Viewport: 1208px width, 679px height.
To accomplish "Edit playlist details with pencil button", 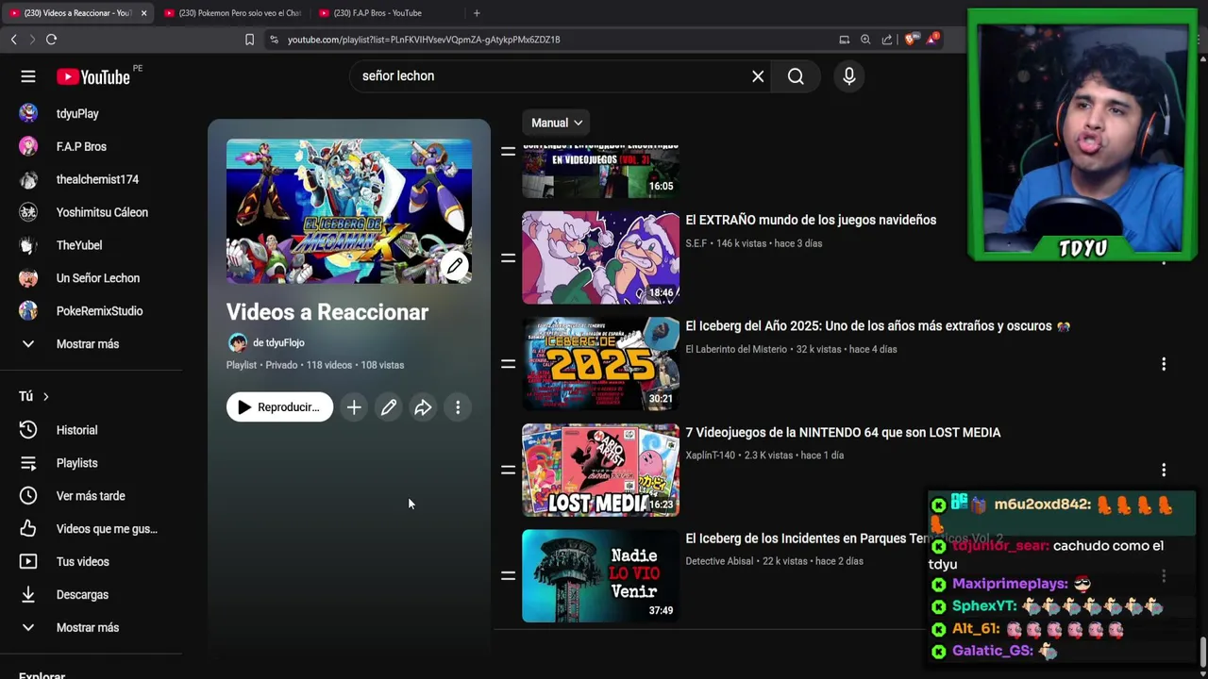I will (x=389, y=407).
